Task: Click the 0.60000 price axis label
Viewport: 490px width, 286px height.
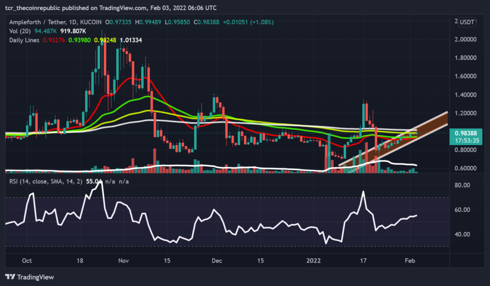Action: pyautogui.click(x=465, y=168)
